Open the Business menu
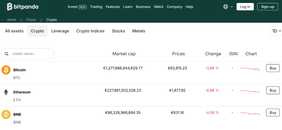The height and width of the screenshot is (130, 282). click(x=143, y=7)
